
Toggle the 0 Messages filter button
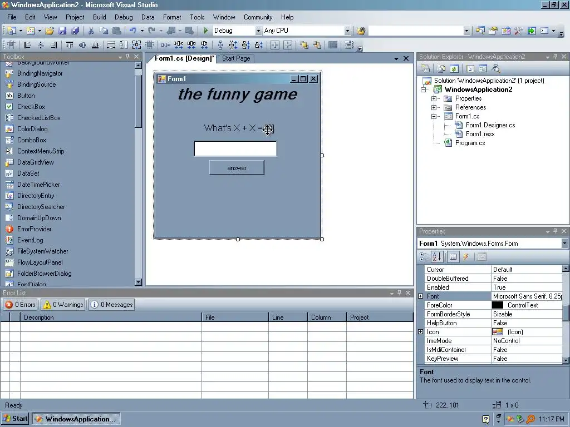click(x=111, y=305)
